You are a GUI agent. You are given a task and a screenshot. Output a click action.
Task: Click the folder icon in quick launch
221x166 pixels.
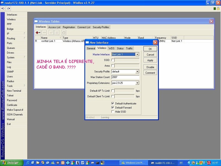pyautogui.click(x=38, y=163)
